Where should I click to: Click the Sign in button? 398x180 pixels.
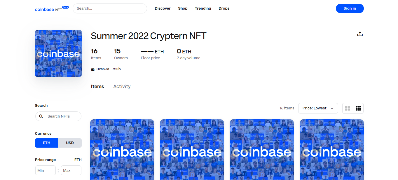pos(350,8)
